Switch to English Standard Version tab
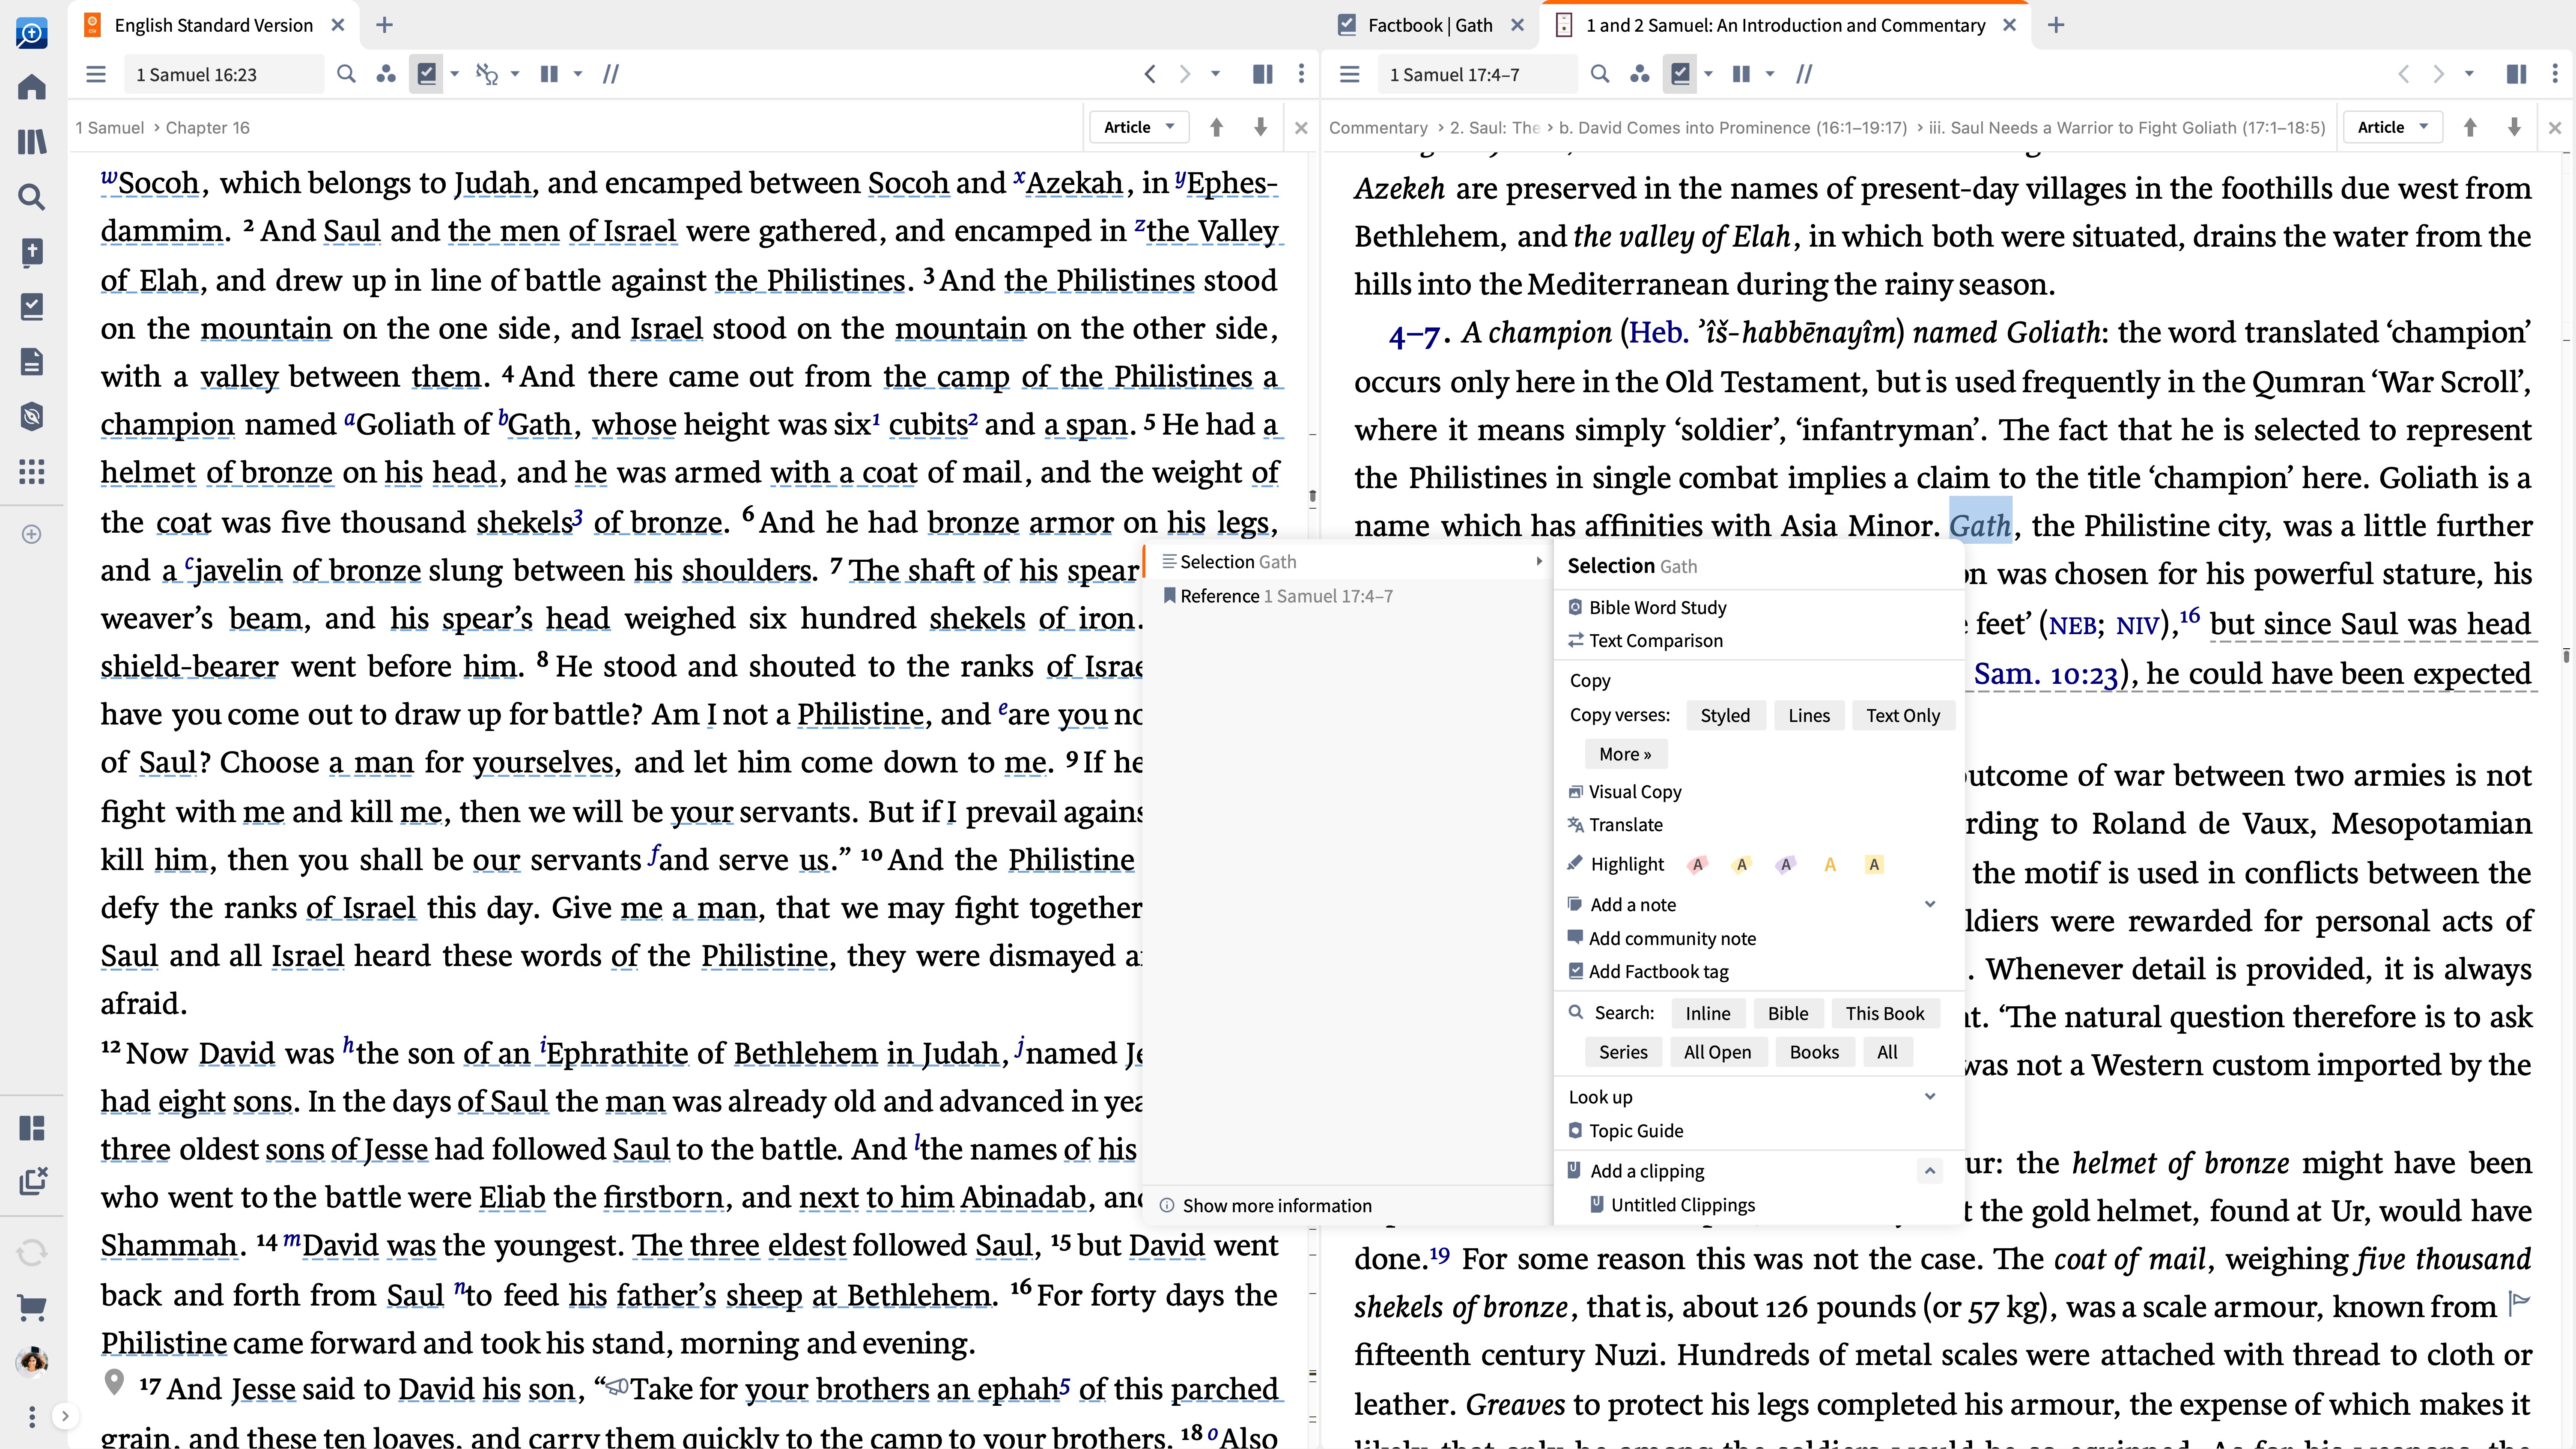This screenshot has width=2576, height=1449. click(213, 25)
